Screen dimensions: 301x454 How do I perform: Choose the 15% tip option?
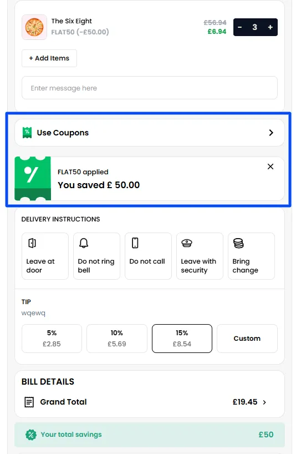pyautogui.click(x=182, y=339)
